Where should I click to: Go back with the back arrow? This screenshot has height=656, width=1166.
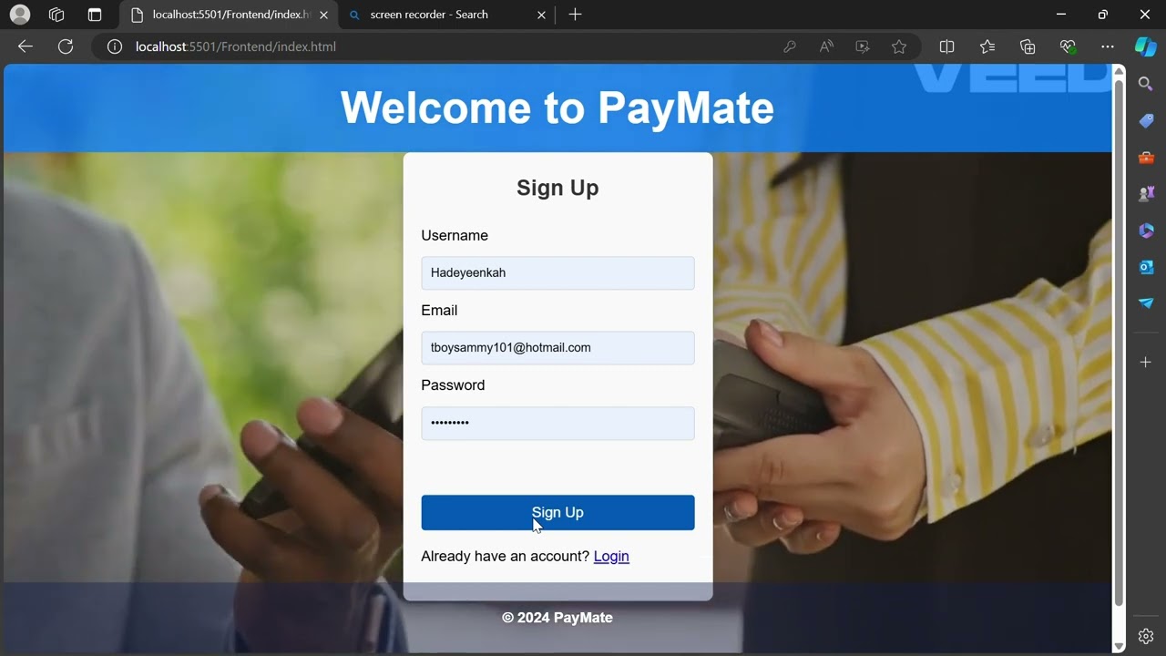[x=26, y=46]
